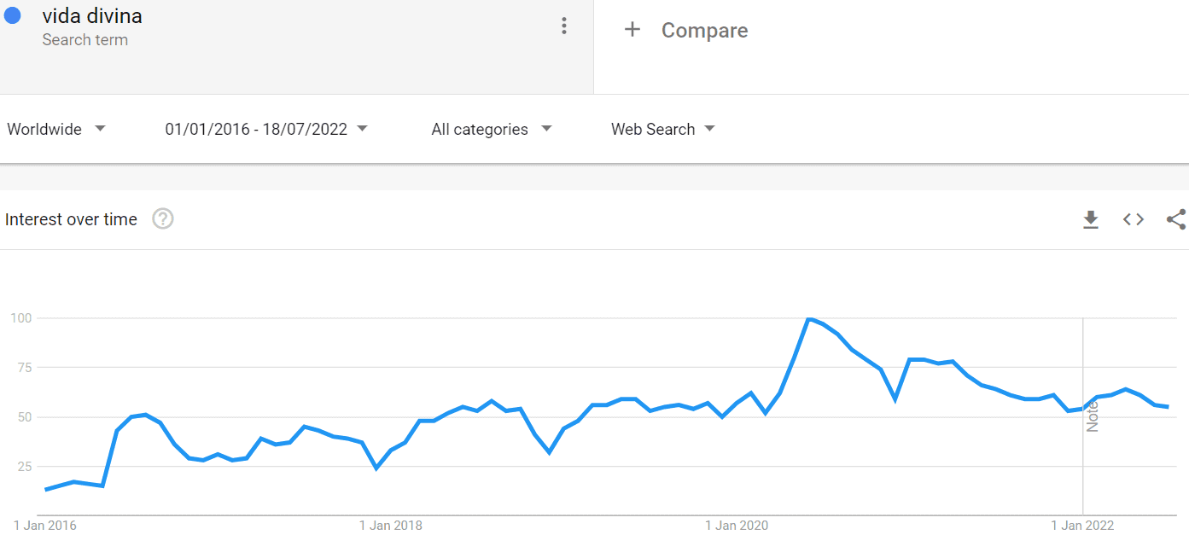
Task: Click the 1 Jan 2018 axis label
Action: point(390,525)
